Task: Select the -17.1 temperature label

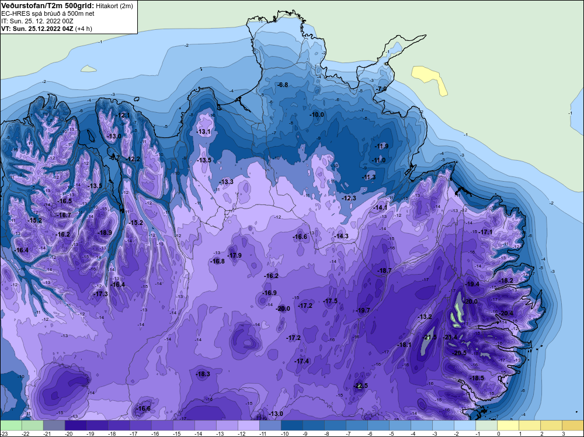Action: [x=486, y=232]
